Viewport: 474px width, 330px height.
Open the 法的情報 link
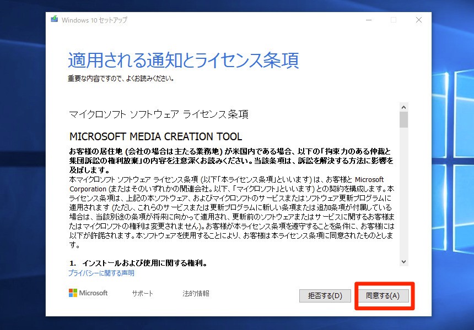click(196, 293)
